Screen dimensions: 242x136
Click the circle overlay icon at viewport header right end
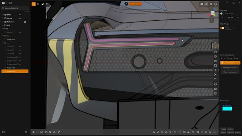(215, 4)
